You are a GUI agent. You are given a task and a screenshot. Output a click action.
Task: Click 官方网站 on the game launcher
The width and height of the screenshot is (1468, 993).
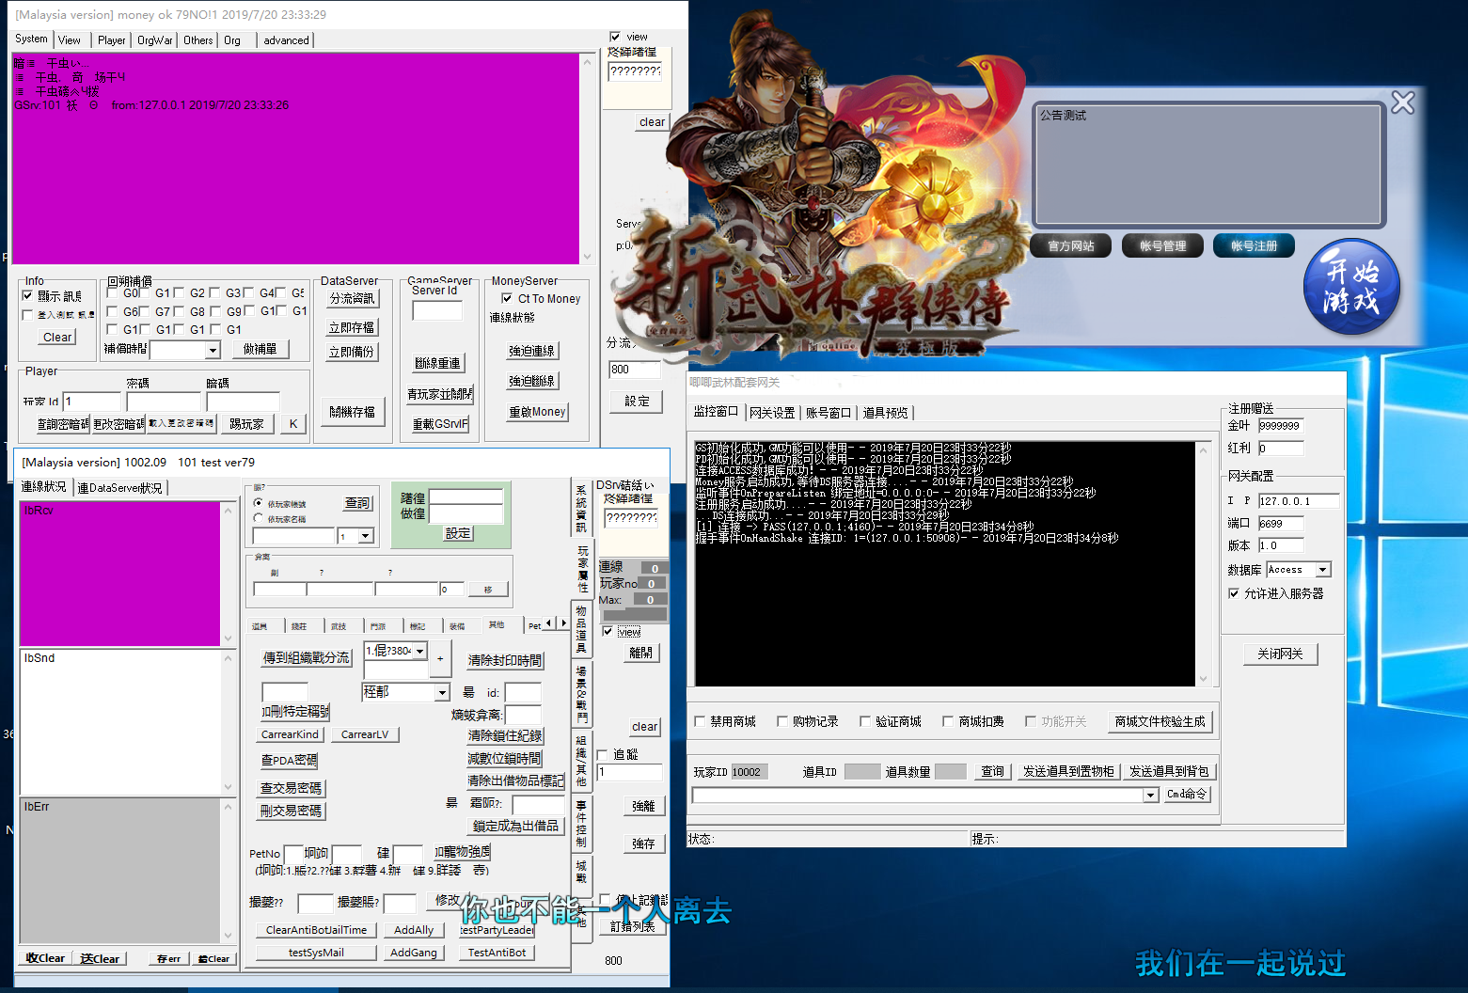click(x=1071, y=246)
